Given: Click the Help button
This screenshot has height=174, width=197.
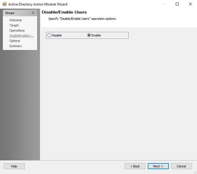Looking at the screenshot, I should [x=14, y=166].
